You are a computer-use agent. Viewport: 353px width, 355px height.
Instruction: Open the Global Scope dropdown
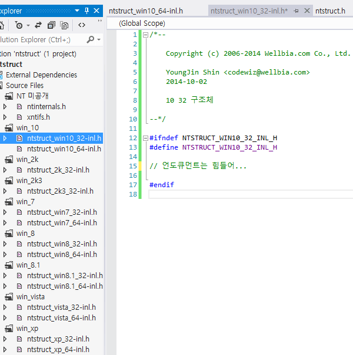141,23
